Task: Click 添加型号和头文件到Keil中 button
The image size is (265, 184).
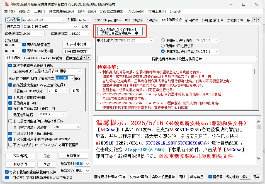Action: [x=120, y=31]
